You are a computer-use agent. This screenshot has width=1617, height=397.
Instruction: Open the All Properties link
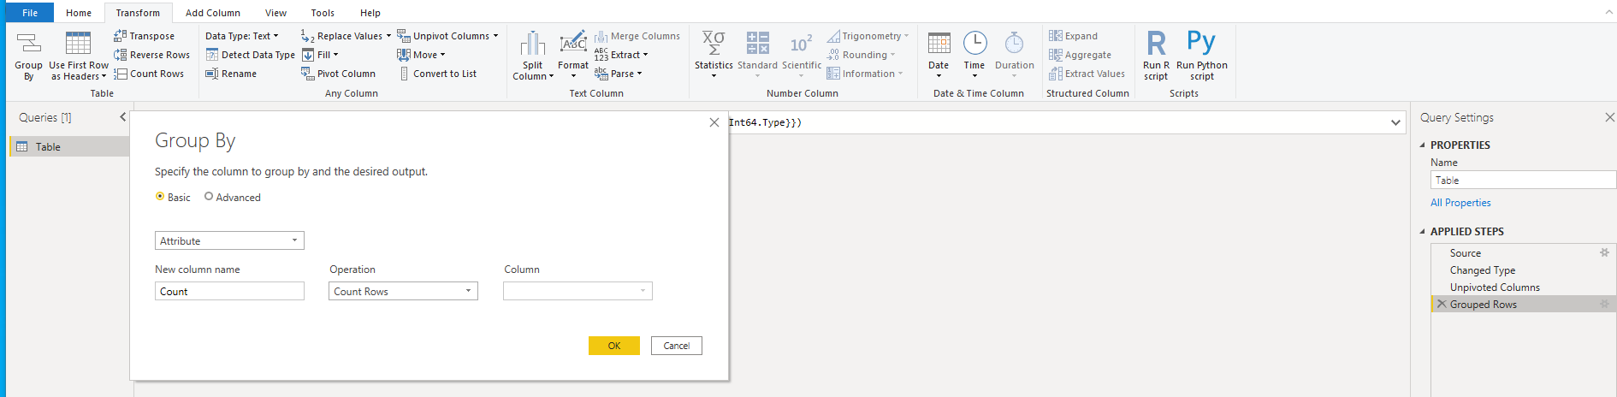coord(1460,203)
